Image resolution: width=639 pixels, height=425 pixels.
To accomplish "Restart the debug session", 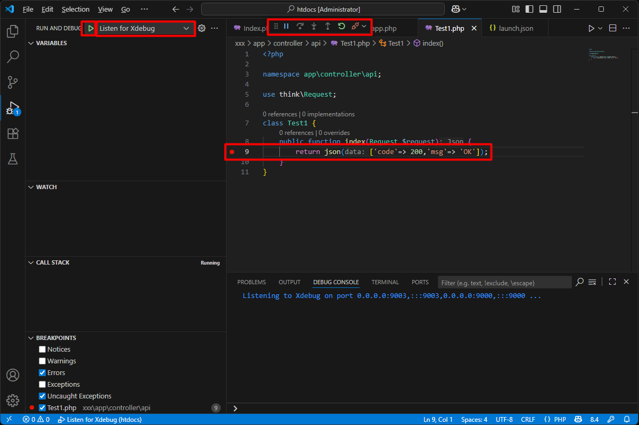I will pyautogui.click(x=342, y=26).
